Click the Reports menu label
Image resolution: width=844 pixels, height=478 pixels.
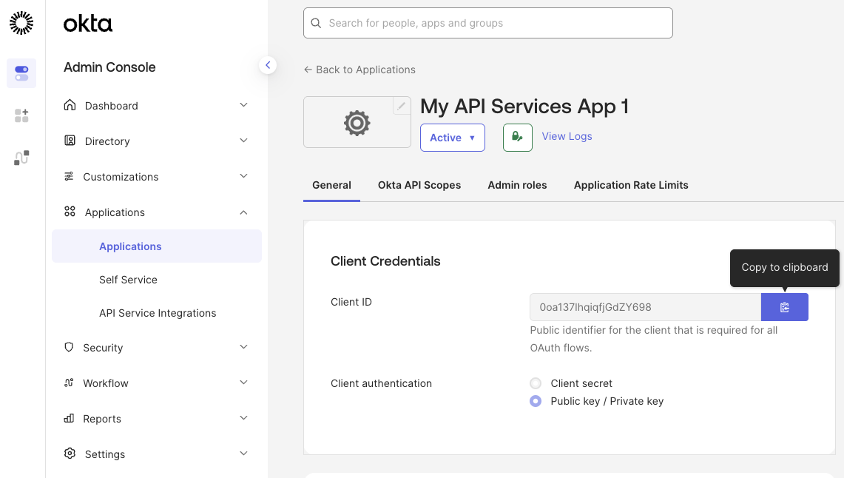(x=102, y=419)
